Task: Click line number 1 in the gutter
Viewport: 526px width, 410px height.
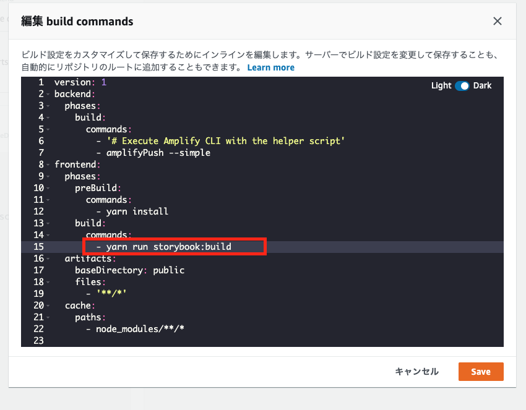Action: click(41, 82)
